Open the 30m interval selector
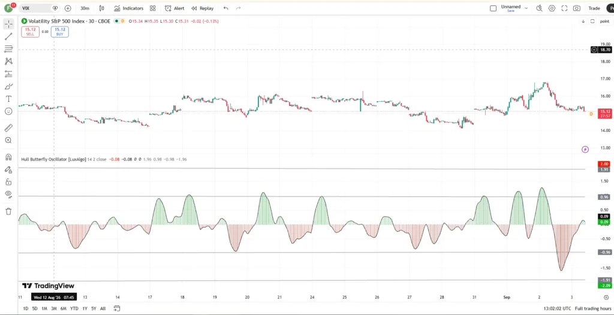 click(85, 8)
